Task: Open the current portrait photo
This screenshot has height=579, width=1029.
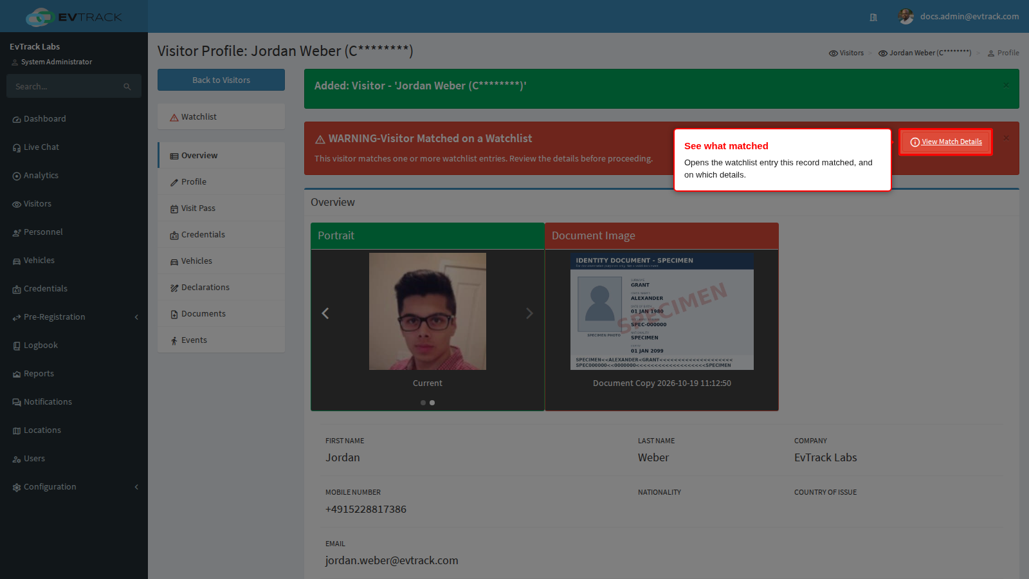Action: pos(428,311)
